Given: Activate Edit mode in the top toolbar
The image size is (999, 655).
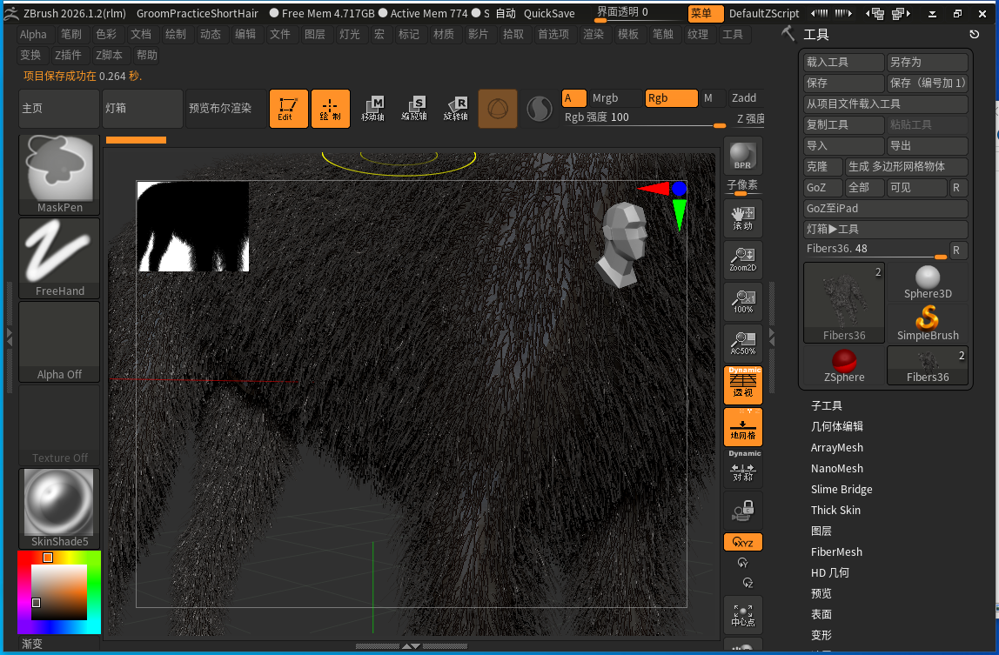Looking at the screenshot, I should coord(289,108).
